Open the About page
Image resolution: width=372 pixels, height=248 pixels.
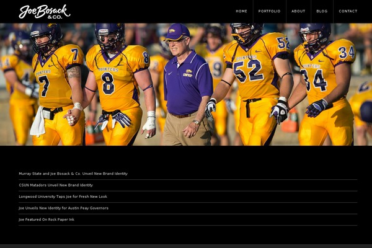(298, 11)
